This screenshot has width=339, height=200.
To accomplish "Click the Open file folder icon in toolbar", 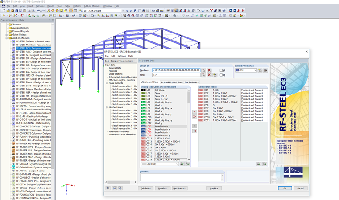I will click(8, 11).
